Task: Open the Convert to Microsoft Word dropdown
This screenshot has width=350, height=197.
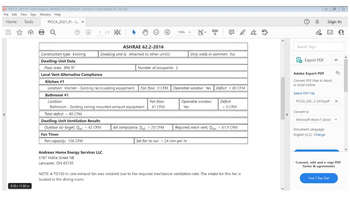Action: (317, 120)
